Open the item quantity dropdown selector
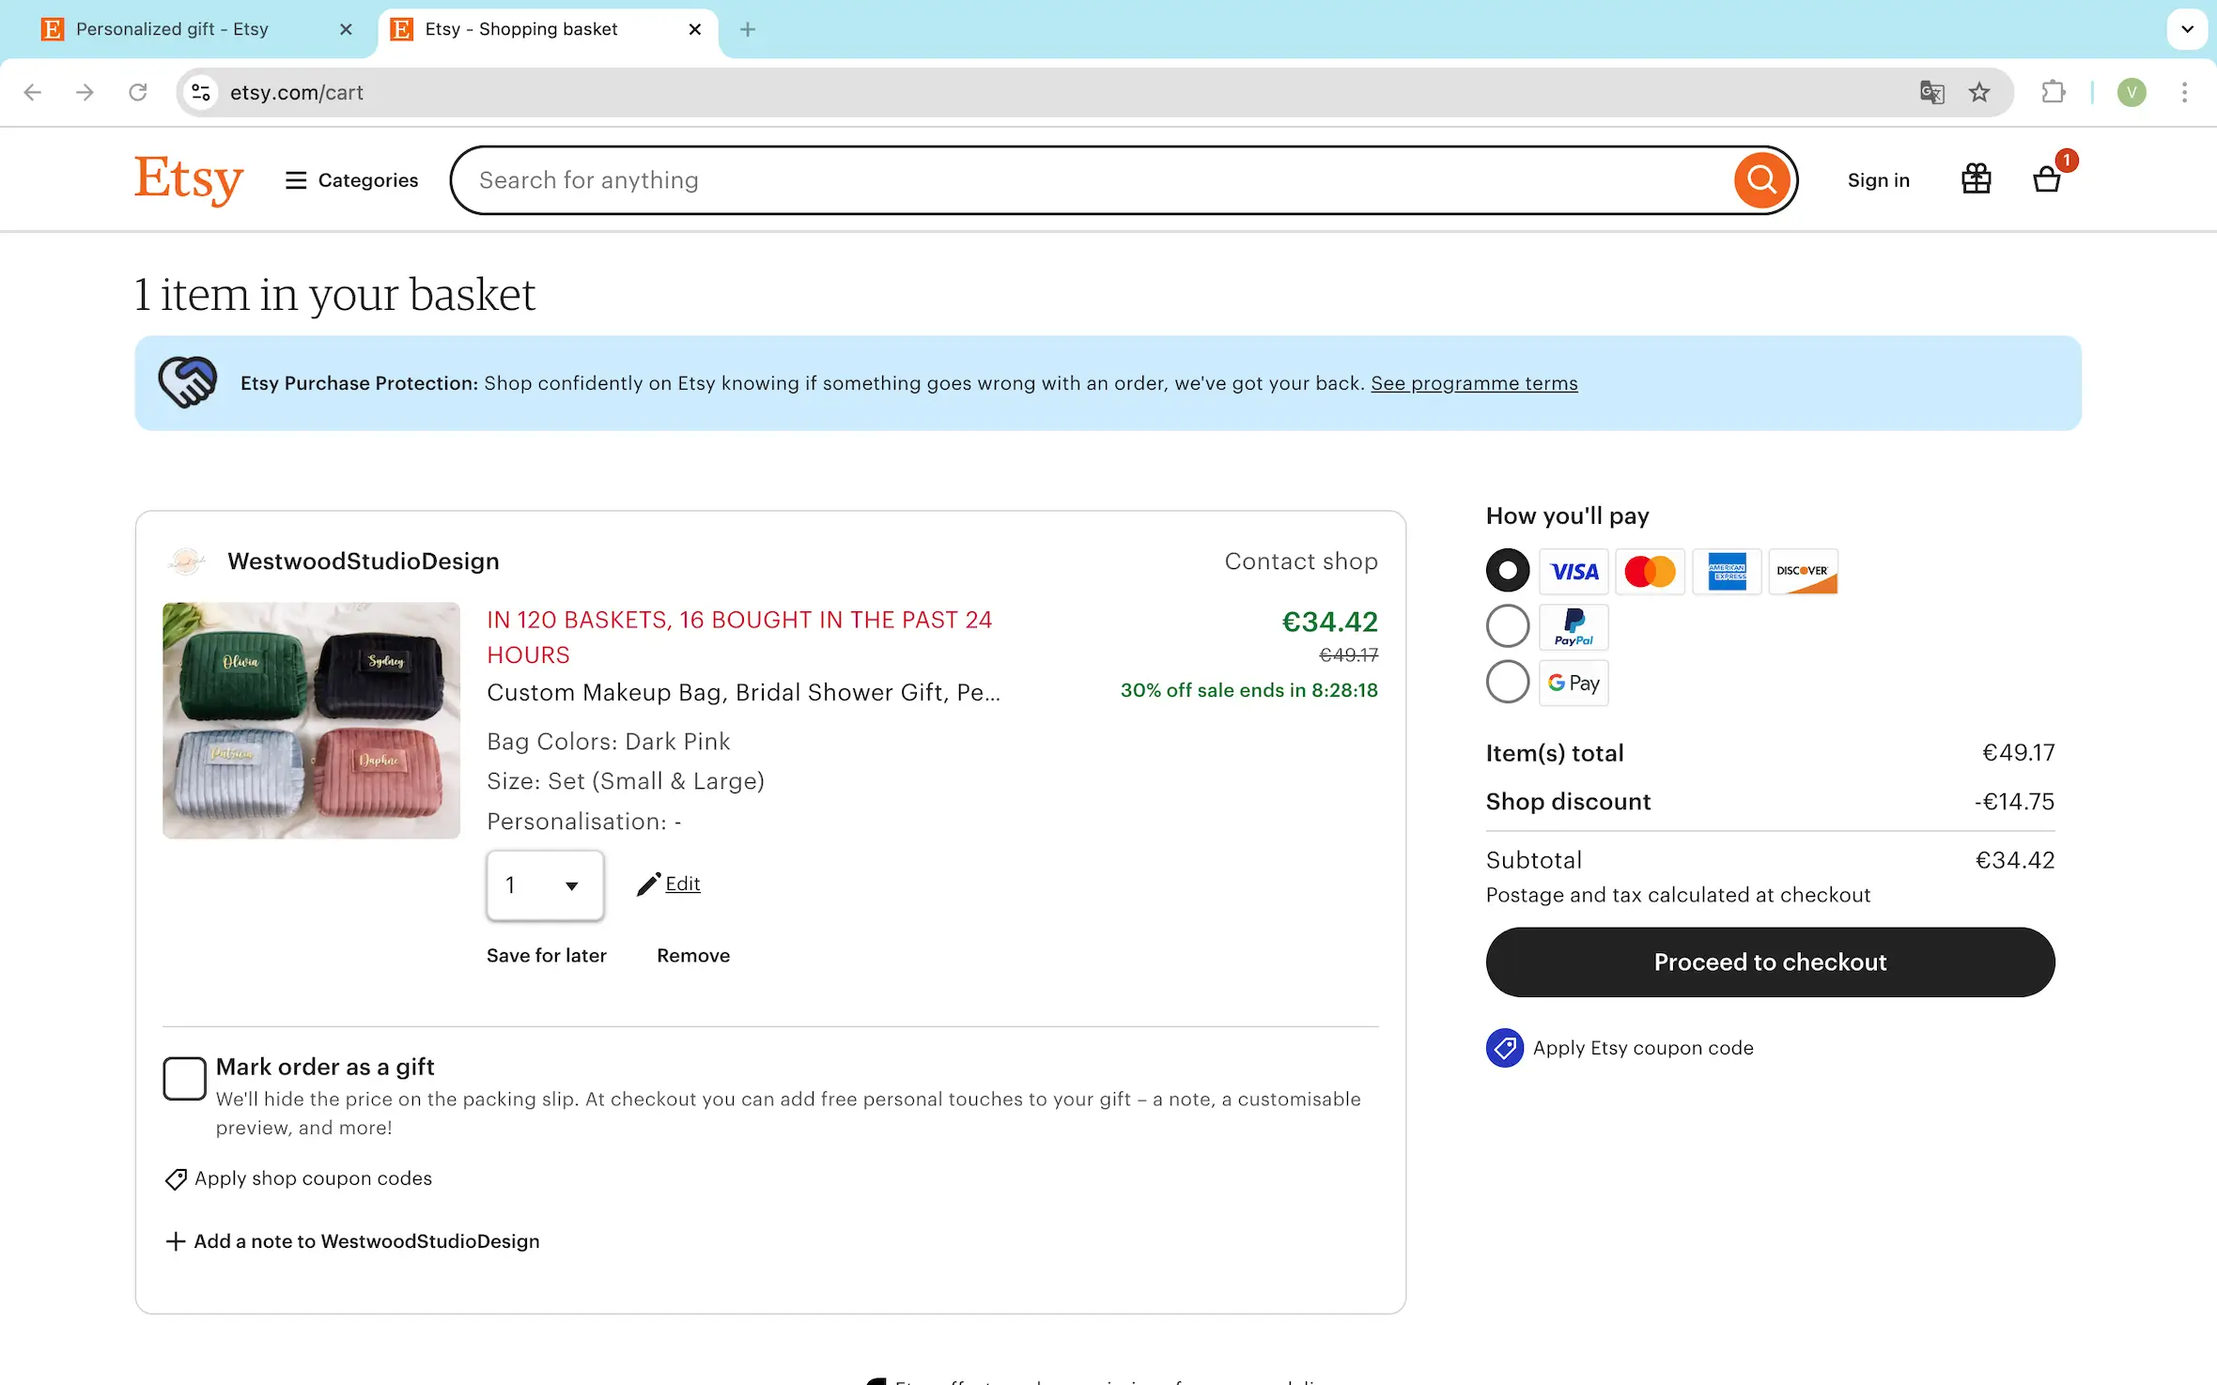Viewport: 2217px width, 1385px height. pos(544,883)
